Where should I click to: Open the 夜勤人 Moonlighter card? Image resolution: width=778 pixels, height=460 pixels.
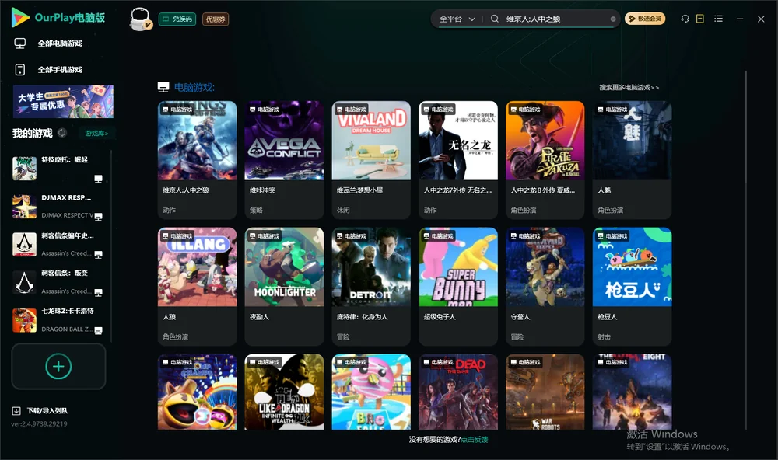(x=284, y=286)
